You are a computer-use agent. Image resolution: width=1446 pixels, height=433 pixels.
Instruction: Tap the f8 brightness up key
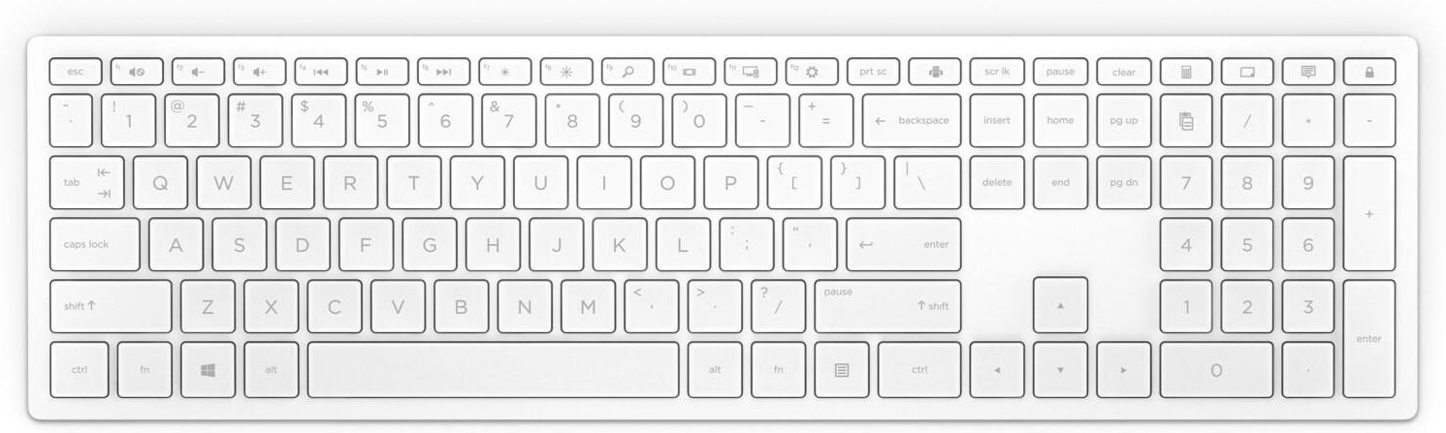point(566,72)
